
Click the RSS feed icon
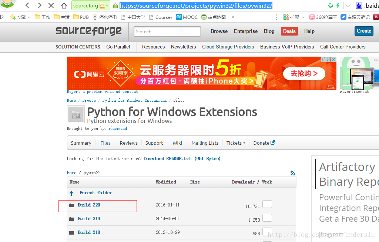tap(293, 173)
